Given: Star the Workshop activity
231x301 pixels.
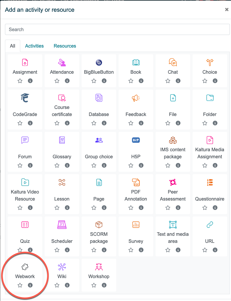Looking at the screenshot, I should click(94, 285).
